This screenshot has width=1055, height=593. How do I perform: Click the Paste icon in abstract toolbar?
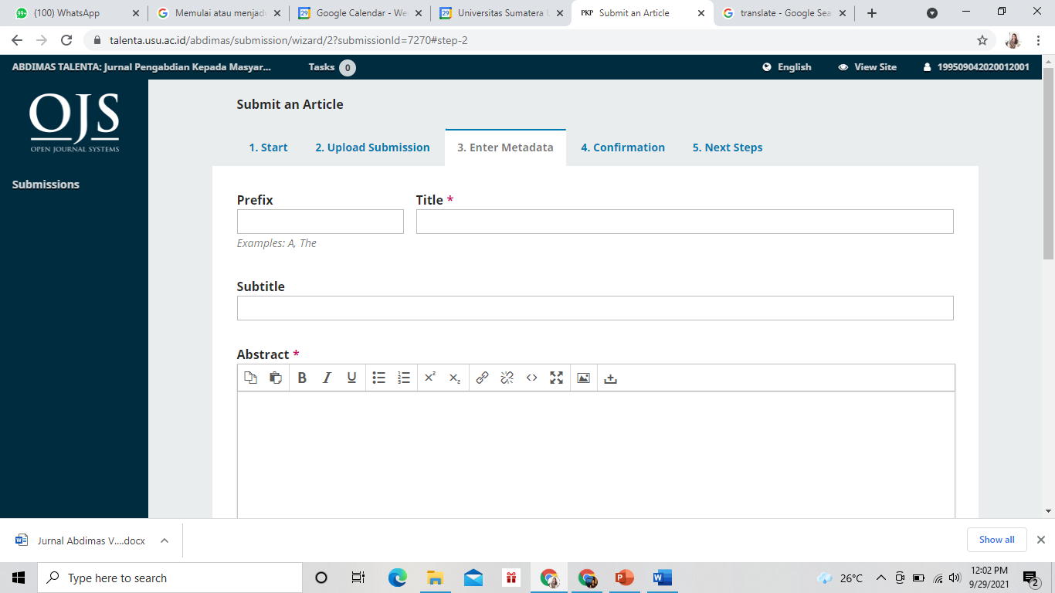click(x=275, y=378)
